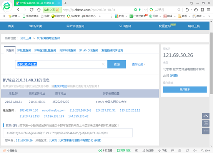Click the blue 查询 search button
This screenshot has height=153, width=213.
point(116,64)
